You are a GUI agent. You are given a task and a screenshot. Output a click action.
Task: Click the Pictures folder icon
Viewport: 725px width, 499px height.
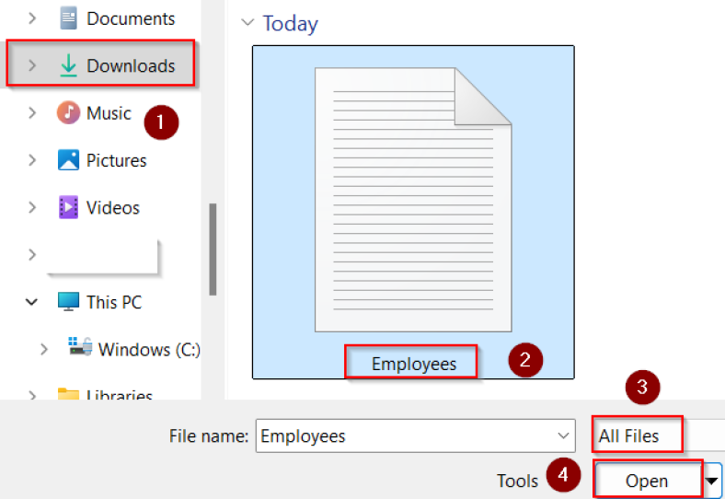pyautogui.click(x=68, y=160)
